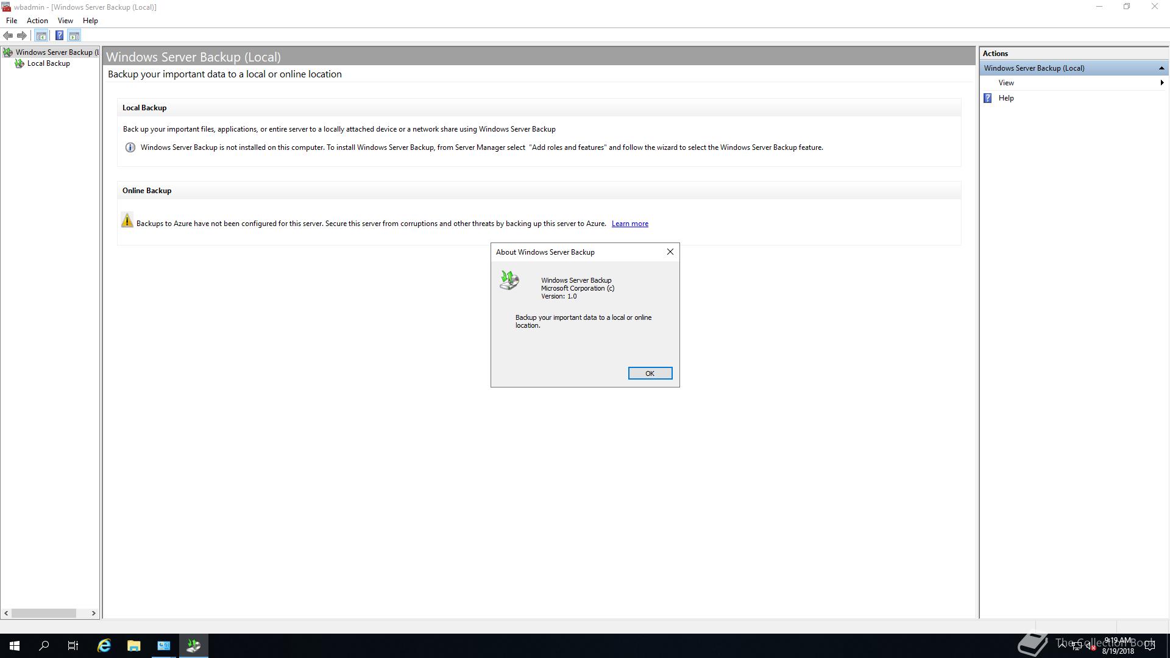Minimize the wbadmin window
This screenshot has height=658, width=1170.
click(x=1099, y=7)
